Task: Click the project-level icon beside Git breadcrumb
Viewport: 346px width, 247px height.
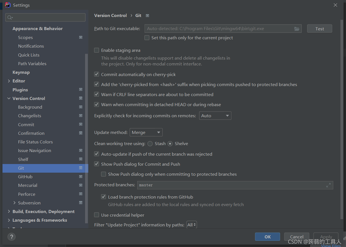Action: click(x=148, y=16)
